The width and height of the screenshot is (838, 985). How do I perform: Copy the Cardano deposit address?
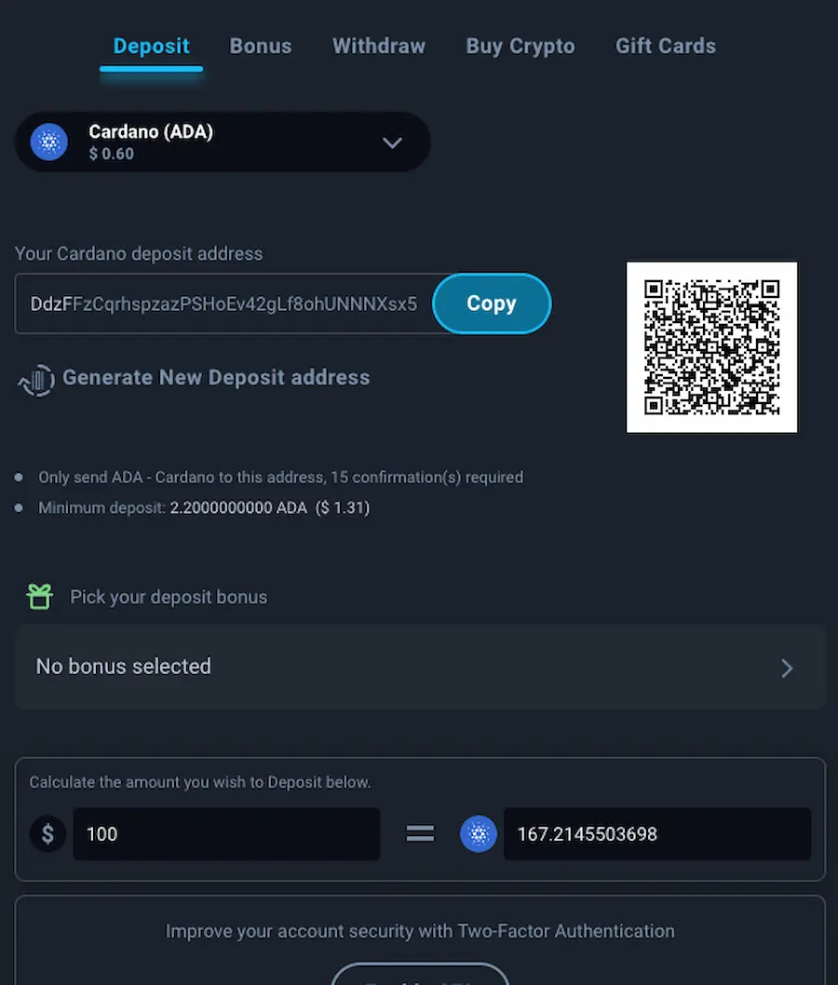tap(491, 303)
